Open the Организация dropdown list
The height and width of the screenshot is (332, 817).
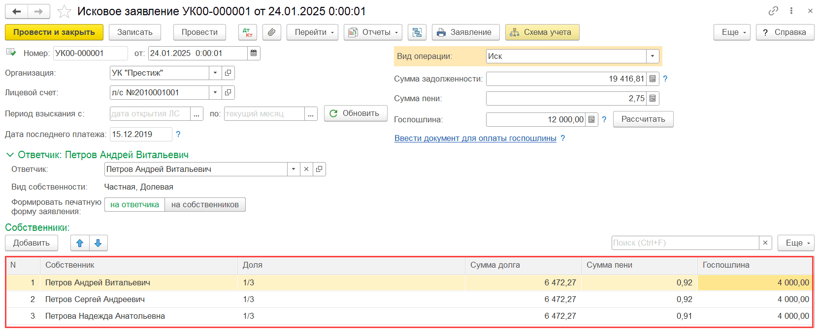(x=215, y=73)
